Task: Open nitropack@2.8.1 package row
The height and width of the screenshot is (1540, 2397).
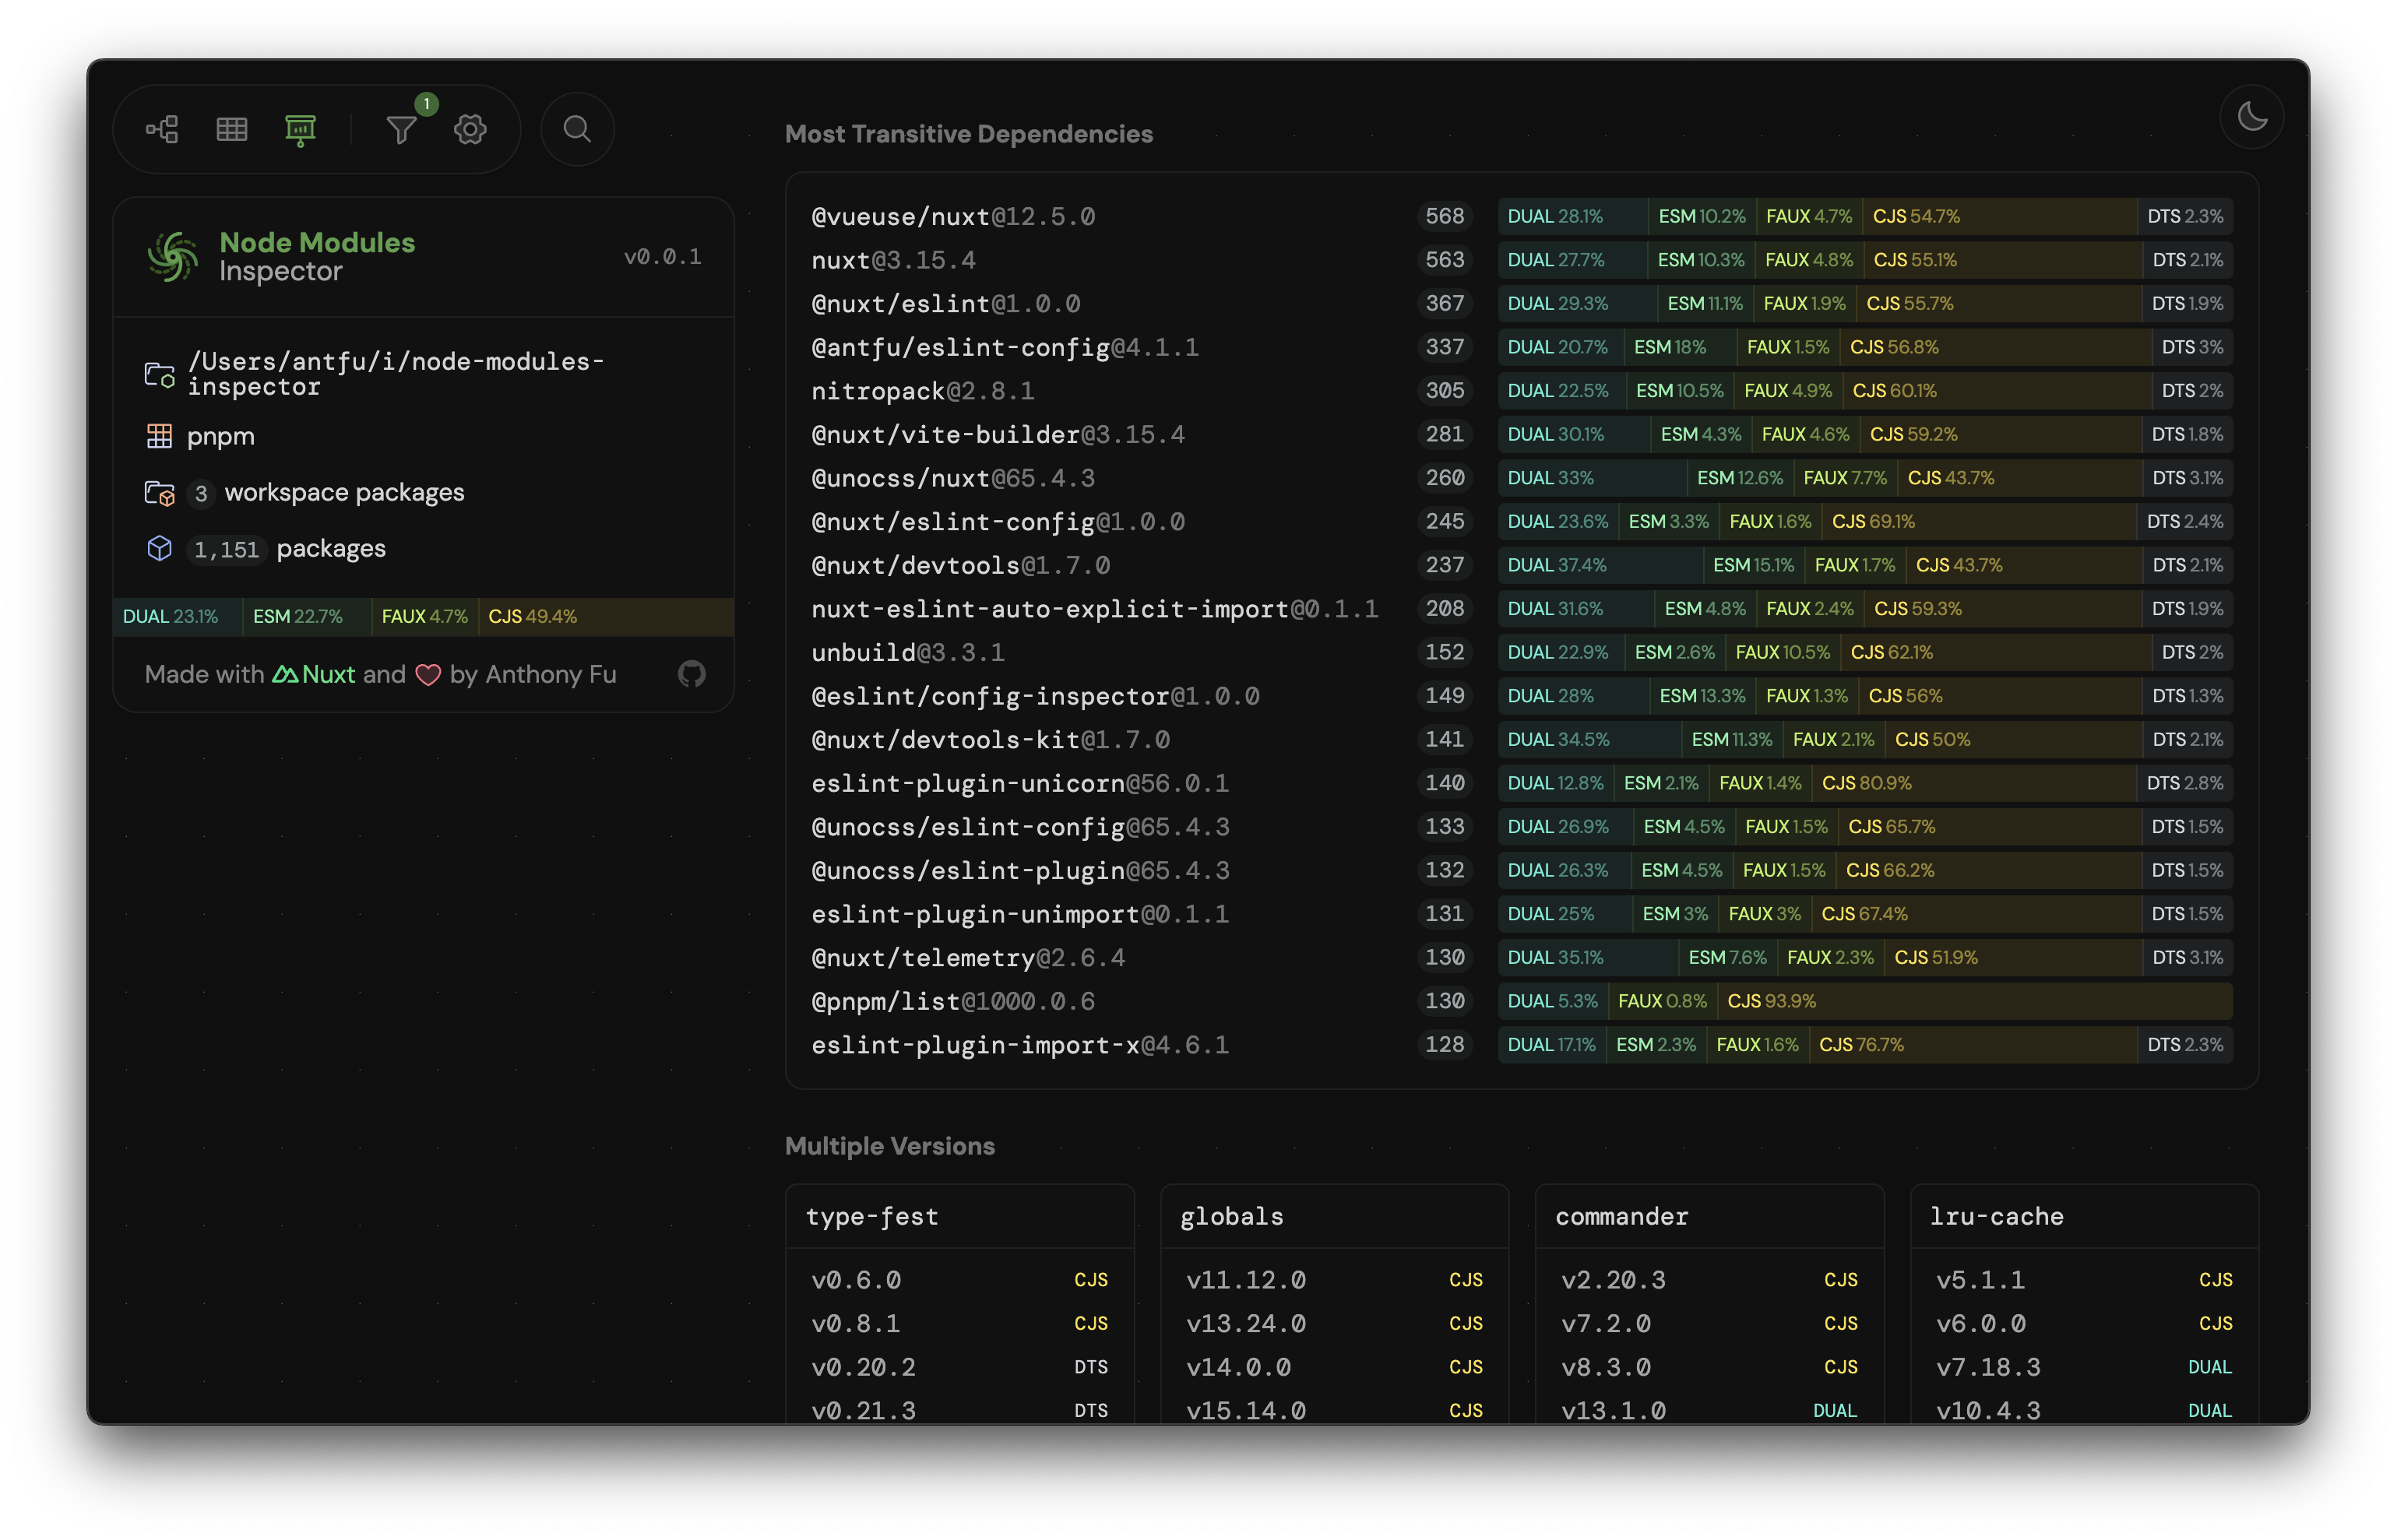Action: [1521, 391]
